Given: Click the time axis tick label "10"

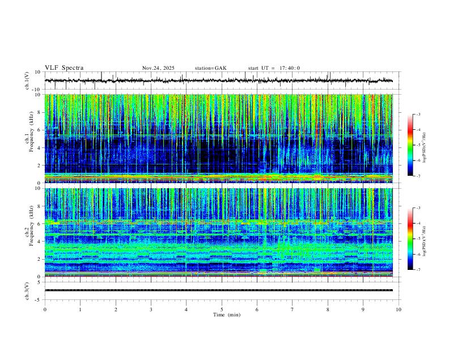Looking at the screenshot, I should tap(399, 310).
